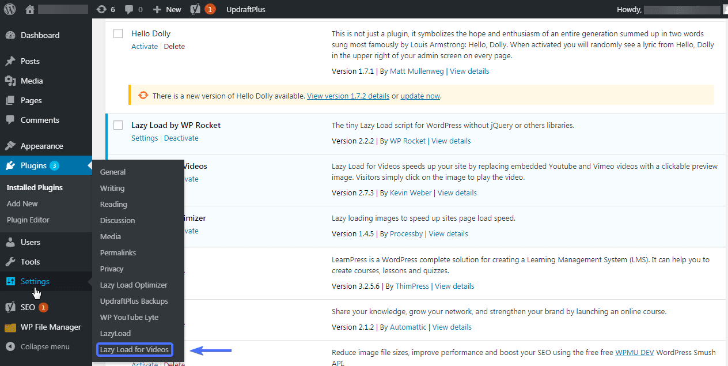The width and height of the screenshot is (728, 366).
Task: Open Lazy Load for Videos settings
Action: pos(134,349)
